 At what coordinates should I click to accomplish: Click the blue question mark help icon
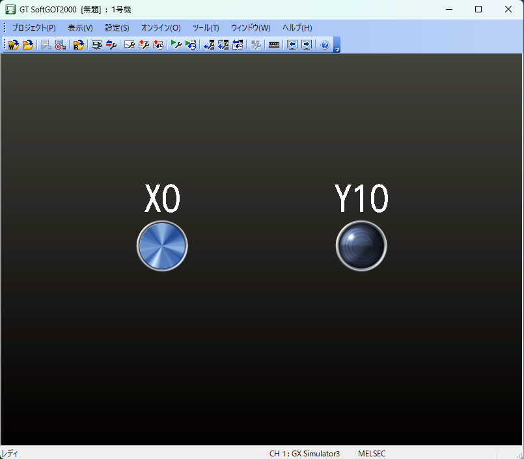click(x=325, y=45)
